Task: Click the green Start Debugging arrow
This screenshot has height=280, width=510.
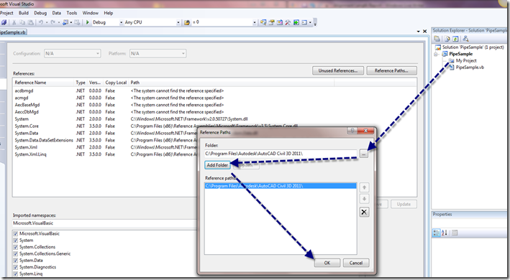Action: 88,22
